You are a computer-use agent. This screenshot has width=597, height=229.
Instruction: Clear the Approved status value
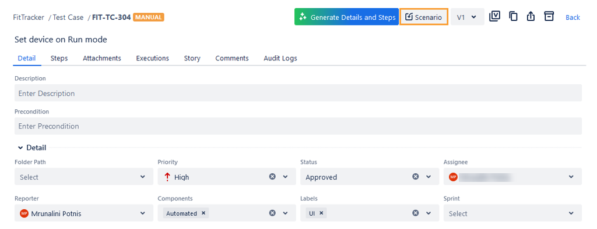tap(416, 177)
